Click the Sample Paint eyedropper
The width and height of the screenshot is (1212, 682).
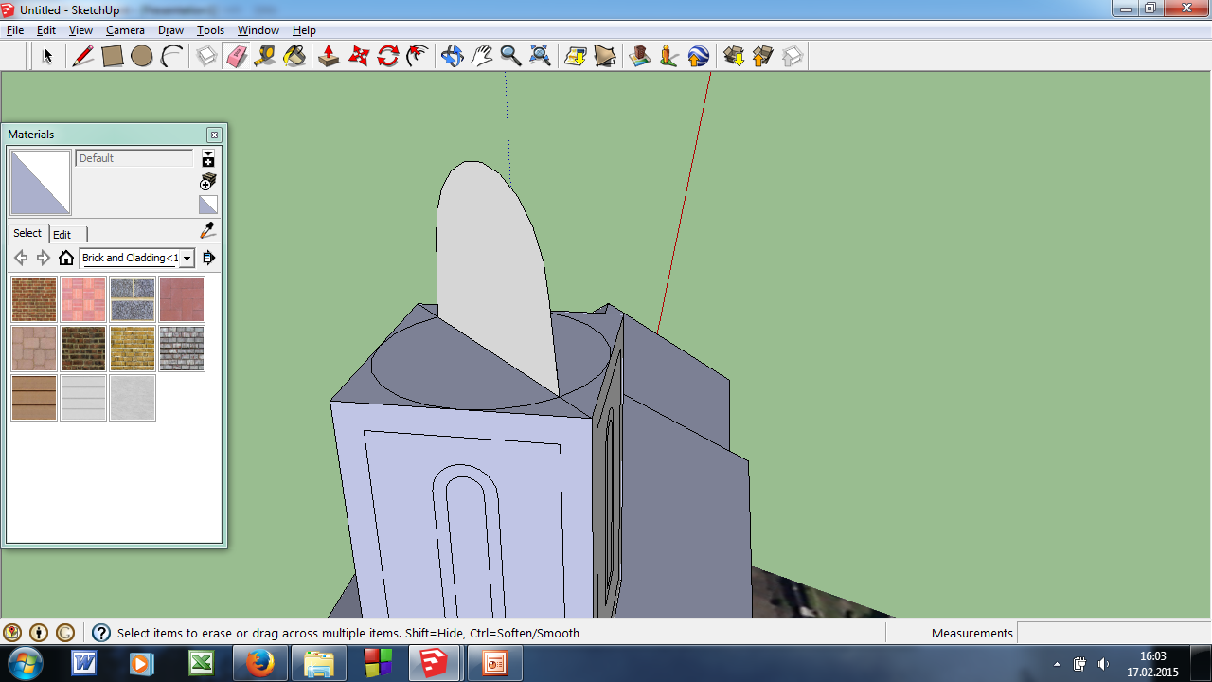tap(208, 231)
